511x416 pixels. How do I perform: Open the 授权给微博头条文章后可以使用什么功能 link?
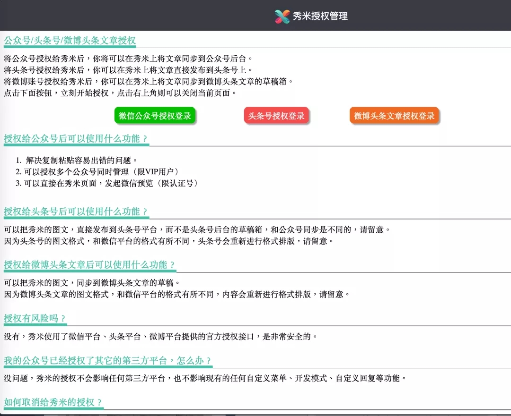point(89,265)
